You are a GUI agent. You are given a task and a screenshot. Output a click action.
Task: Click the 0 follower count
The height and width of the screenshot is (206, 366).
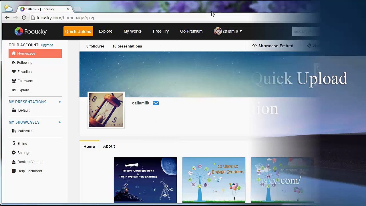pos(95,46)
